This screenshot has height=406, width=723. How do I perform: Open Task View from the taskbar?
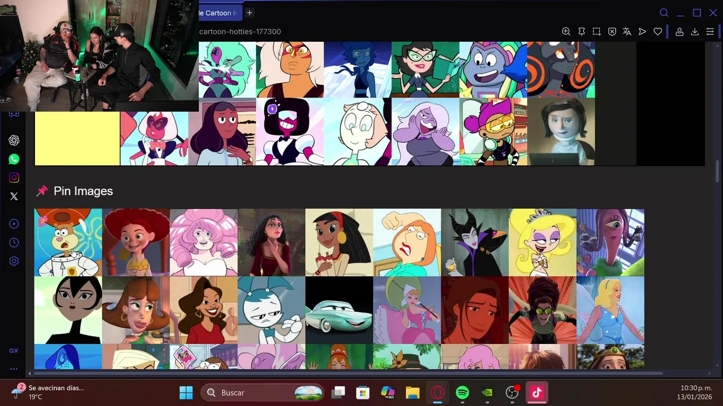pyautogui.click(x=338, y=392)
